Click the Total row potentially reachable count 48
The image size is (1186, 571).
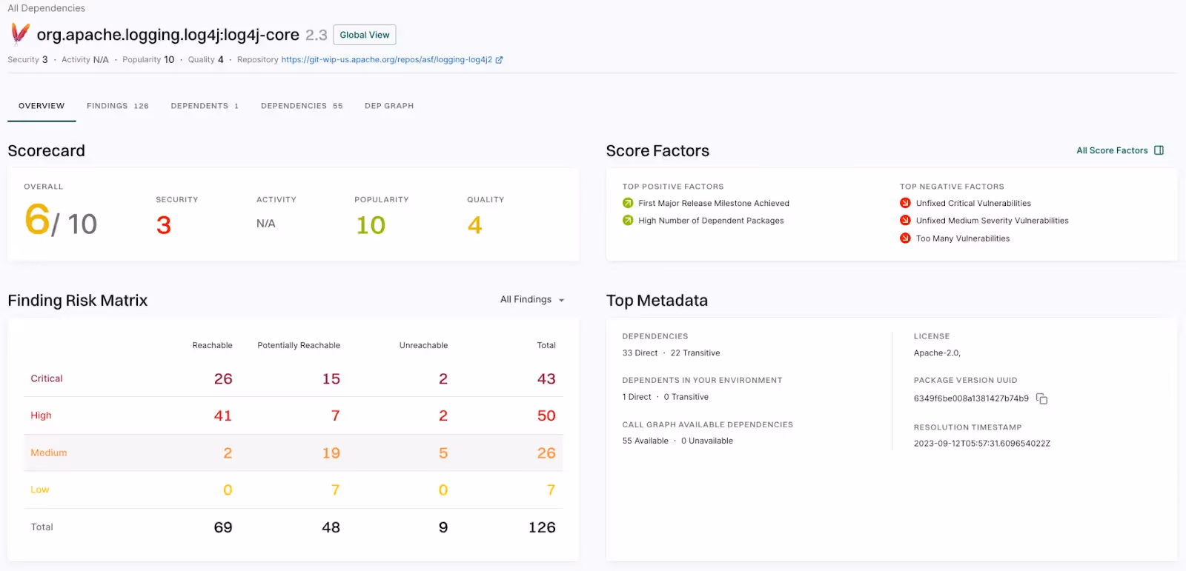[x=331, y=527]
